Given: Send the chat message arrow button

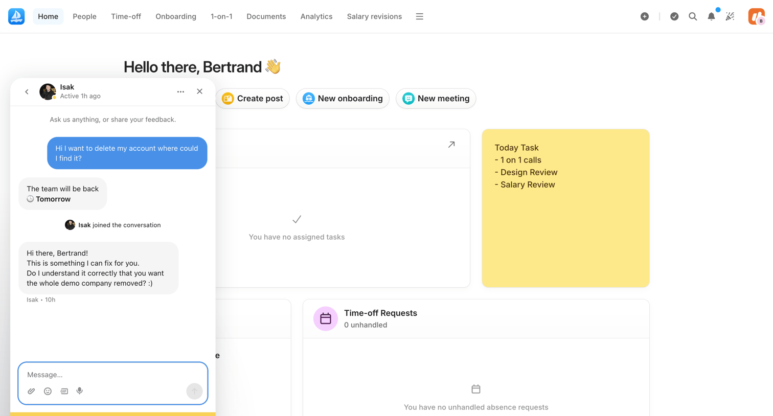Looking at the screenshot, I should pos(194,391).
